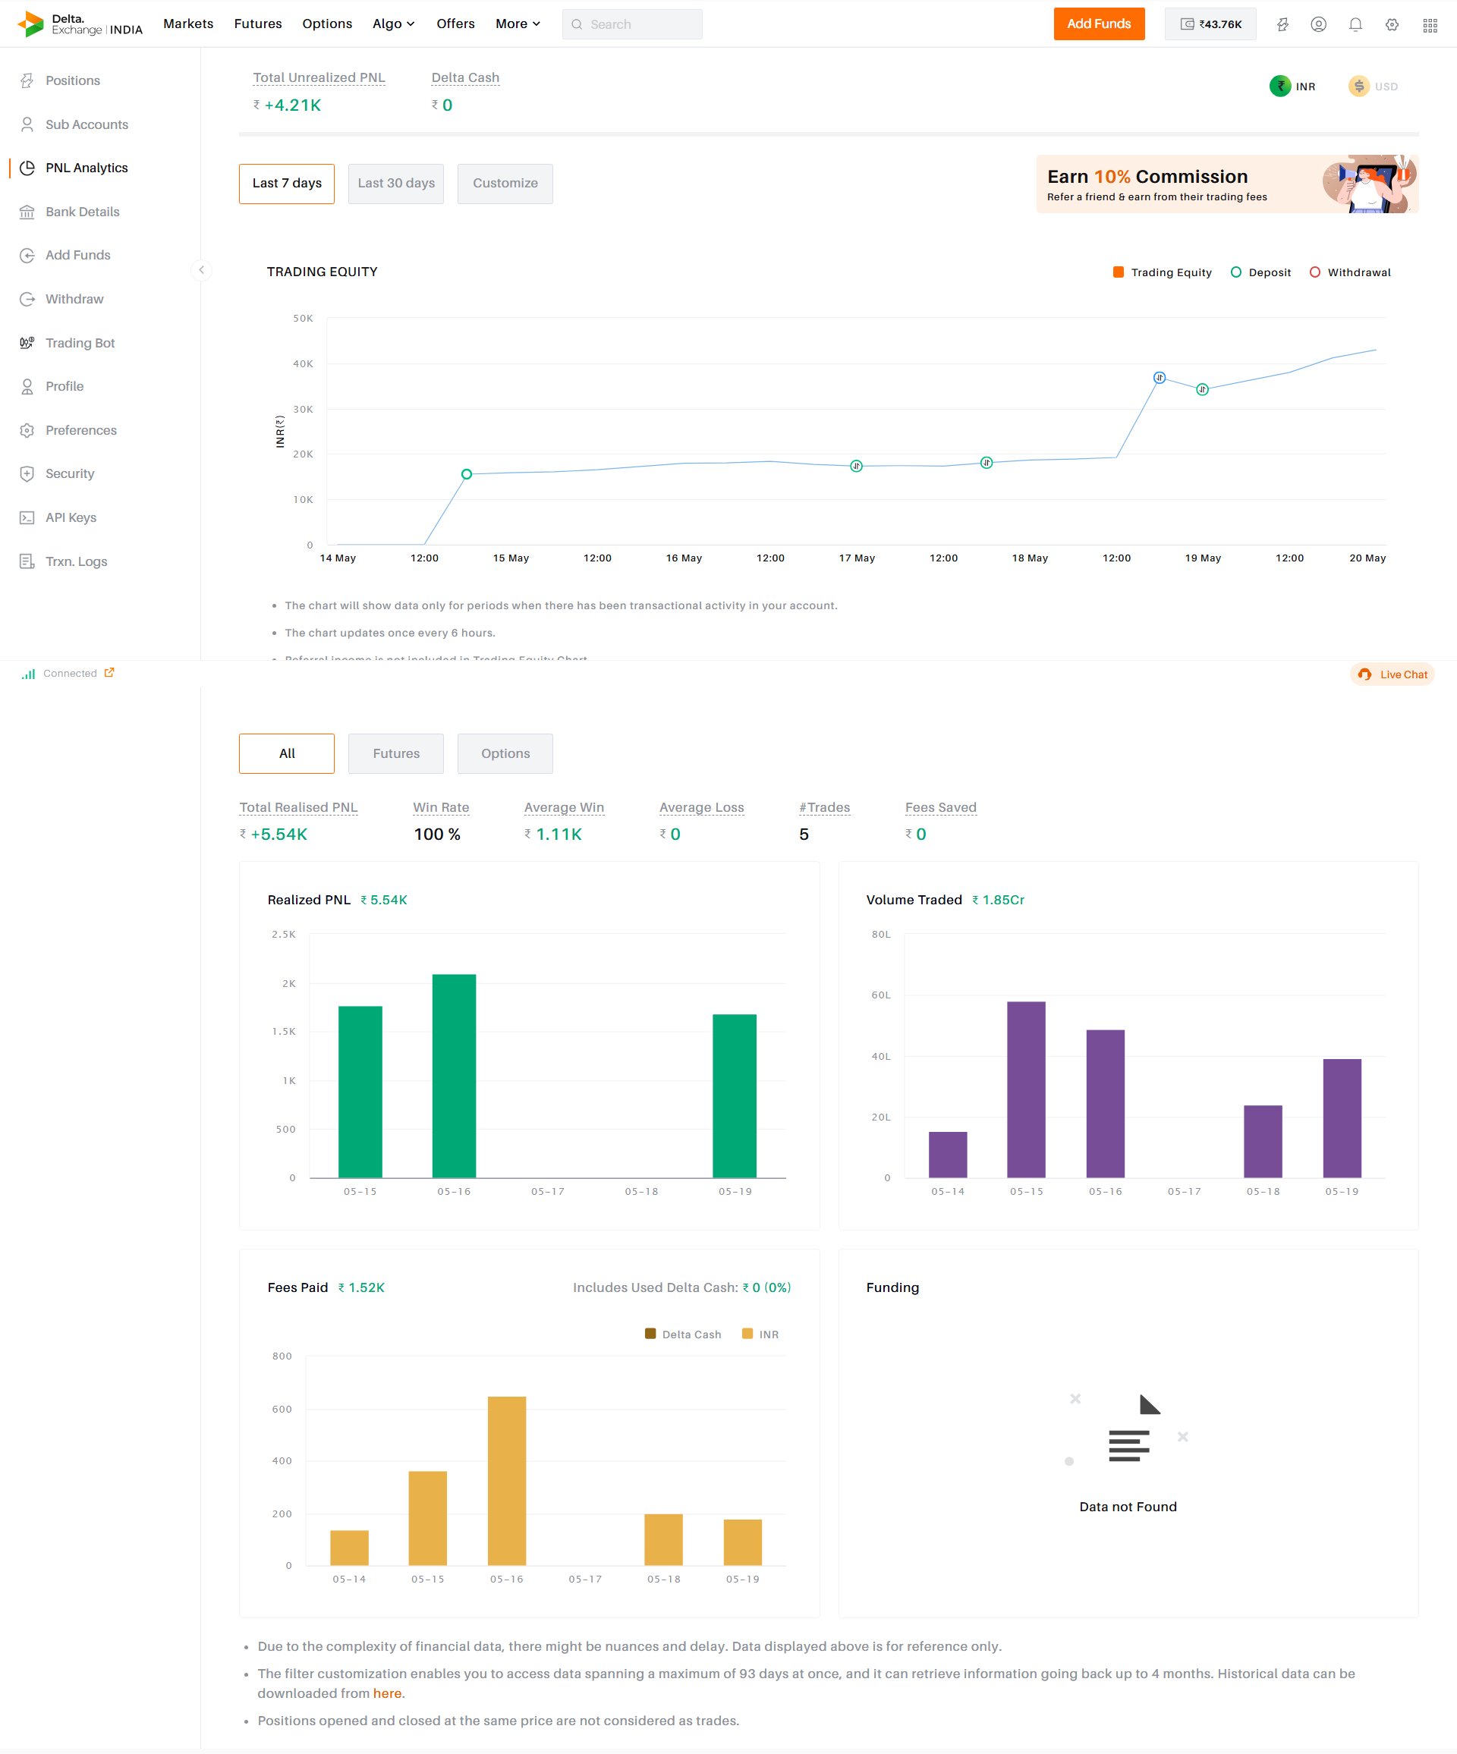Image resolution: width=1457 pixels, height=1754 pixels.
Task: Expand the More dropdown menu
Action: click(517, 24)
